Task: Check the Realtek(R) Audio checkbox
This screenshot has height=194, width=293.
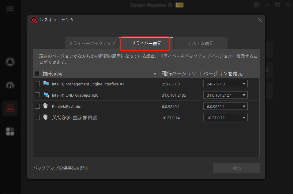Action: [37, 106]
